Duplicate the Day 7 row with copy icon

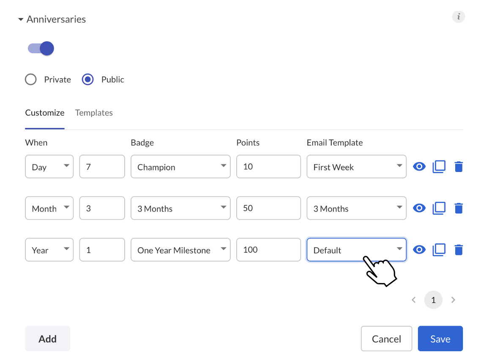[439, 166]
